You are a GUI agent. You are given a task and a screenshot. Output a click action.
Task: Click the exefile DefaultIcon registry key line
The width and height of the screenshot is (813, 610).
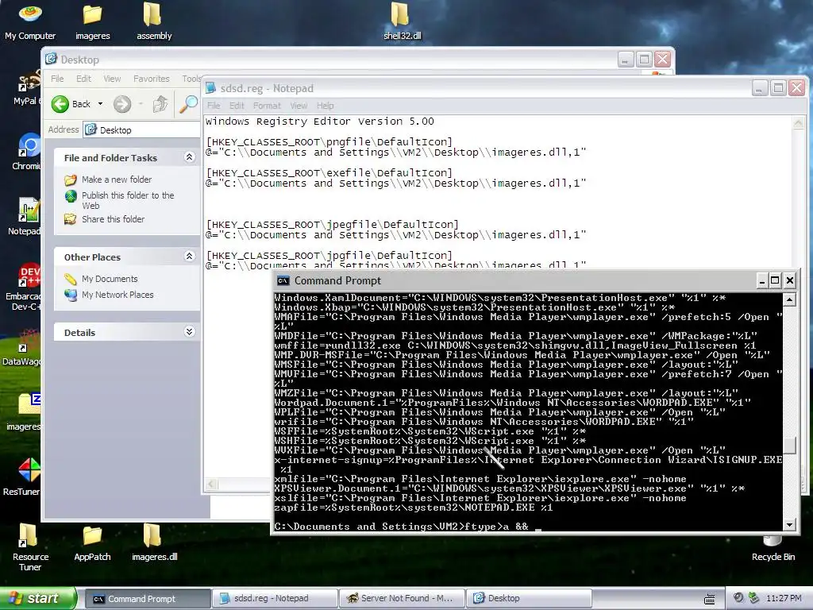click(x=329, y=172)
